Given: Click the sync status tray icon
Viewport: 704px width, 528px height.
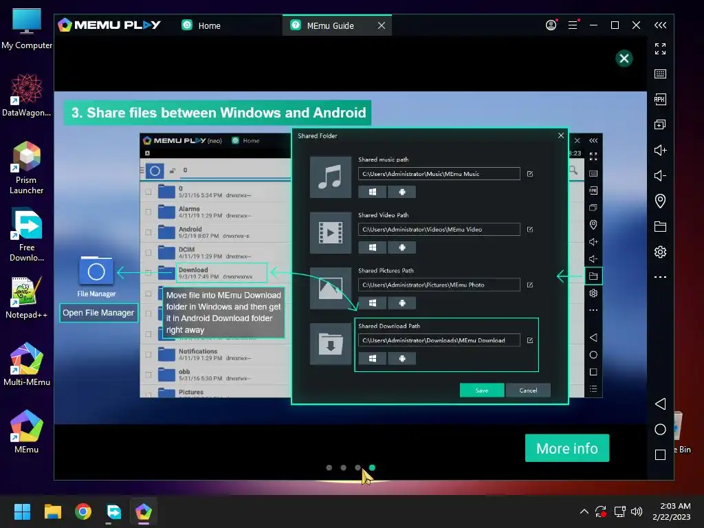Looking at the screenshot, I should tap(601, 511).
